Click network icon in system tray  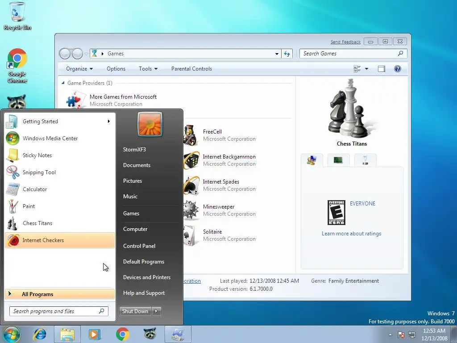click(412, 335)
